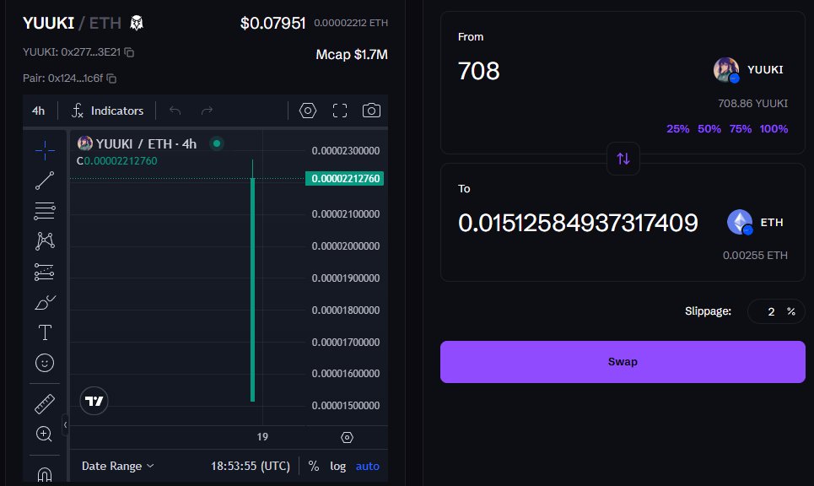Screen dimensions: 814x486
Task: Open the 4h timeframe selector
Action: [x=39, y=111]
